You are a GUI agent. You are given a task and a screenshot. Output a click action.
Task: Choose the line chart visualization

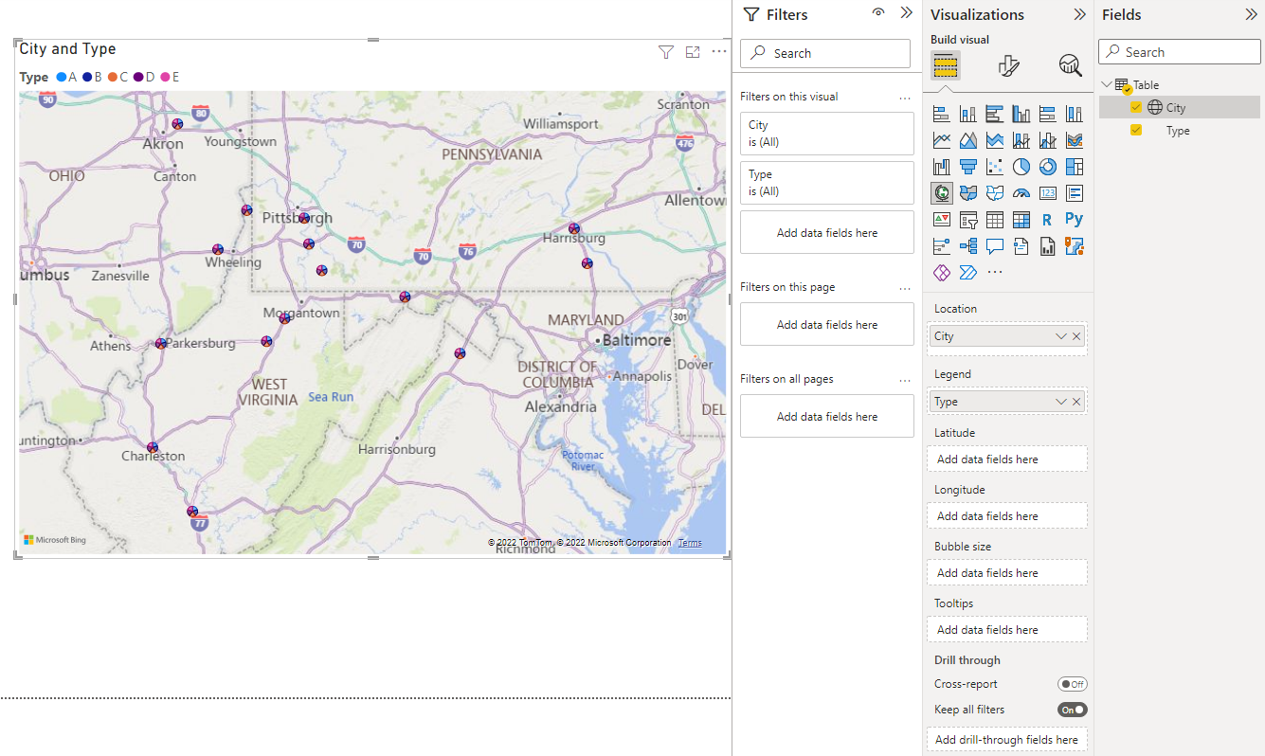(941, 141)
